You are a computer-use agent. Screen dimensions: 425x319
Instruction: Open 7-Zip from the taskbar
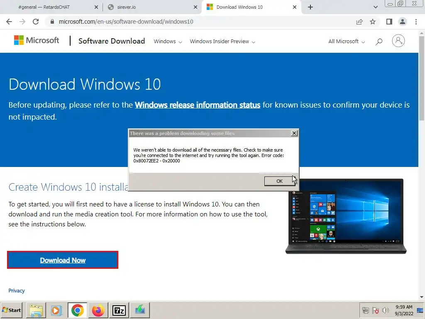point(119,310)
